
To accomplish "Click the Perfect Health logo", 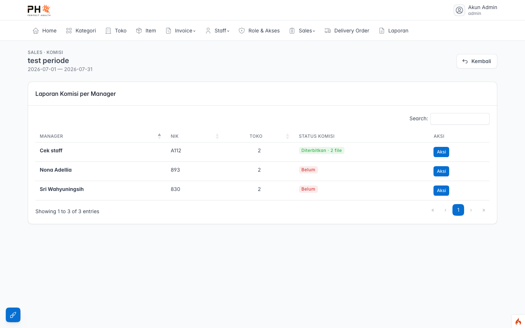I will click(x=39, y=10).
